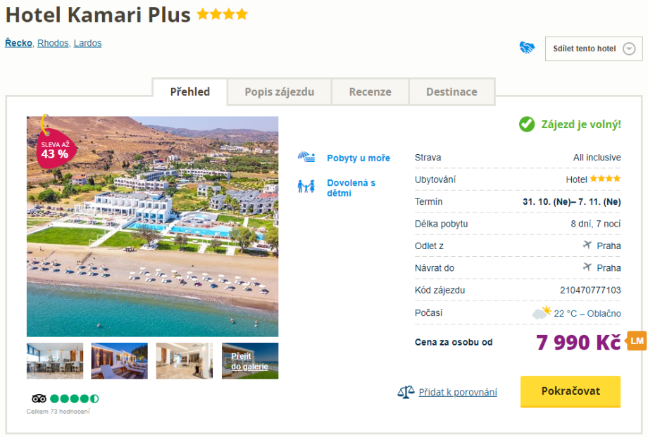Image resolution: width=648 pixels, height=437 pixels.
Task: Follow the Rhodos breadcrumb link
Action: [53, 43]
